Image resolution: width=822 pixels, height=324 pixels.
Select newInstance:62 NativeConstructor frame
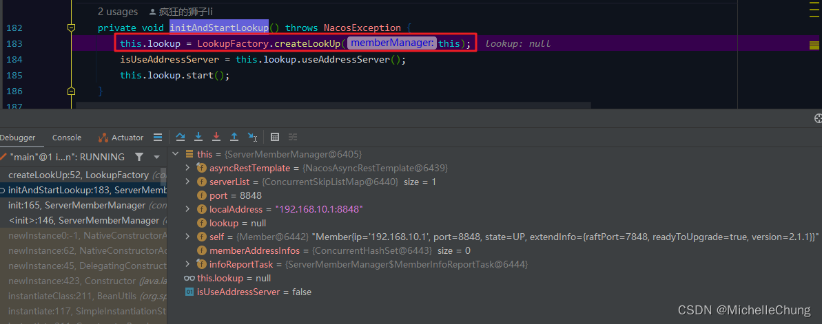click(83, 250)
